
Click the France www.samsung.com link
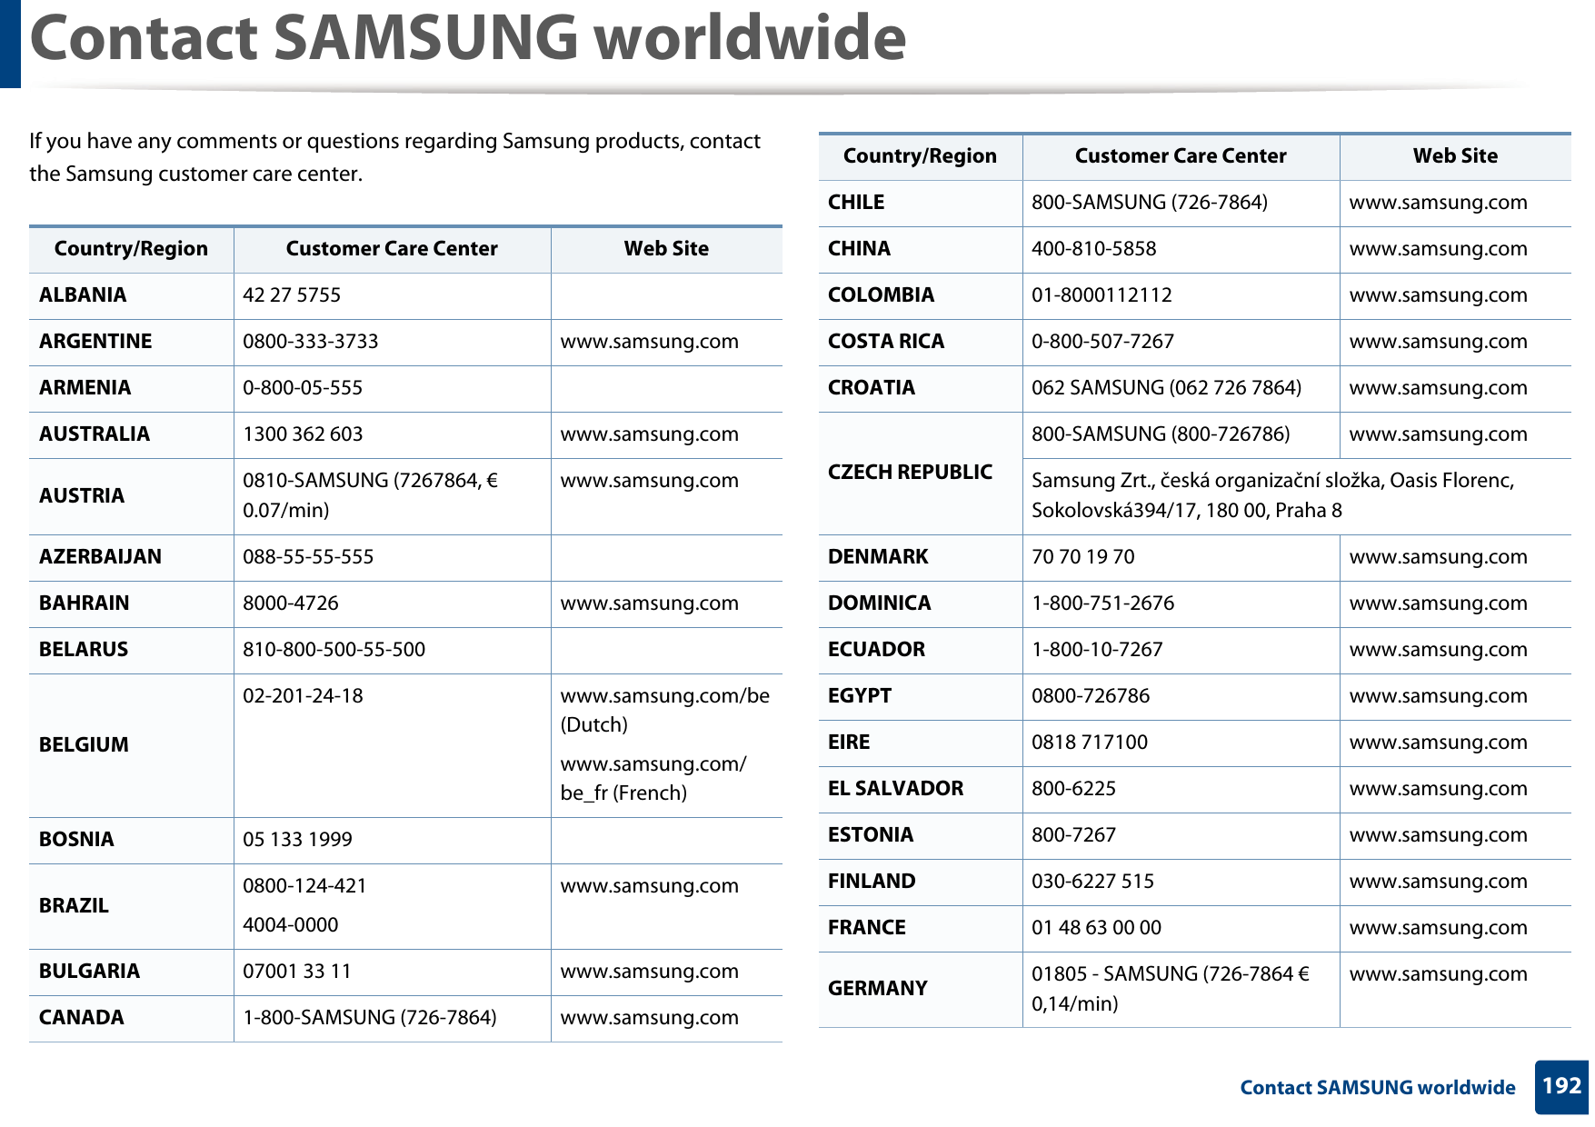click(x=1438, y=928)
